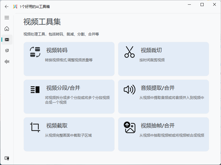Screen dimensions: 221x165
Task: Click the AI toolbox app logo
Action: pyautogui.click(x=15, y=7)
